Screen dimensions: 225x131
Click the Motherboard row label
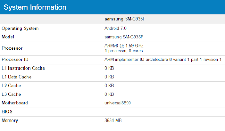point(15,103)
